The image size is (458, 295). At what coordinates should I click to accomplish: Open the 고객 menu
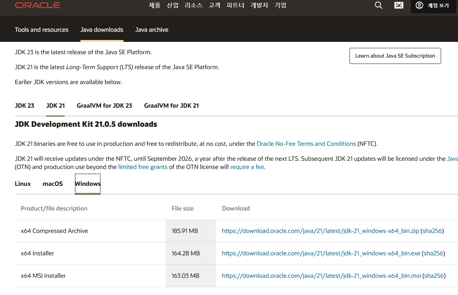pos(214,5)
